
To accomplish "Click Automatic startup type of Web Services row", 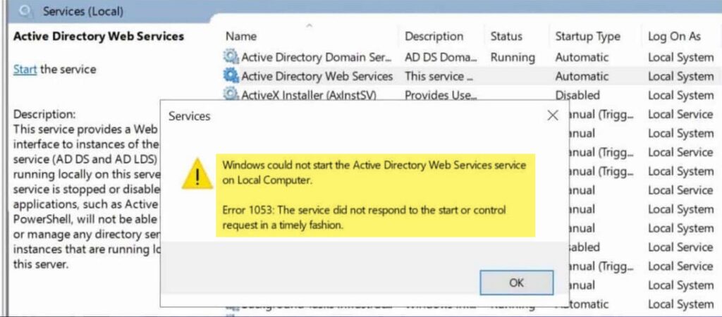I will pyautogui.click(x=582, y=76).
